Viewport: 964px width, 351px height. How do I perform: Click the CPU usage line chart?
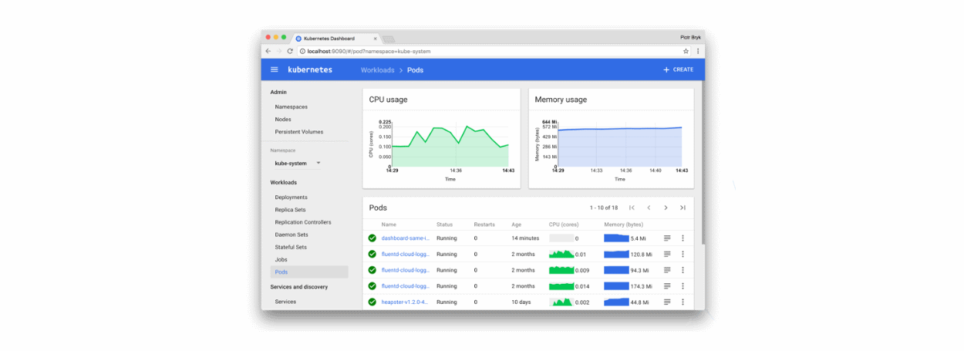pos(449,145)
